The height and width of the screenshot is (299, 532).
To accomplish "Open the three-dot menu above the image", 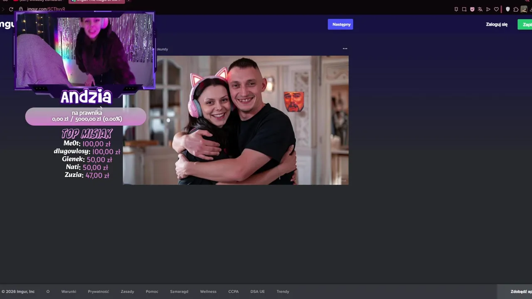I will tap(345, 49).
